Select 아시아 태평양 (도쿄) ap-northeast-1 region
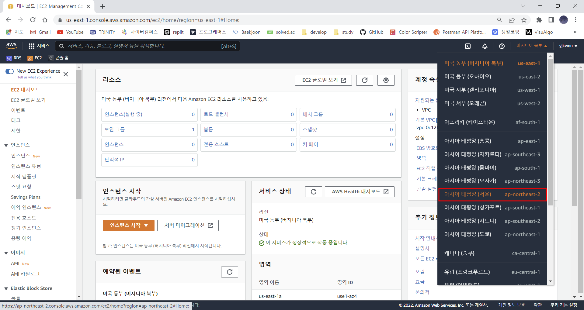 (x=492, y=234)
